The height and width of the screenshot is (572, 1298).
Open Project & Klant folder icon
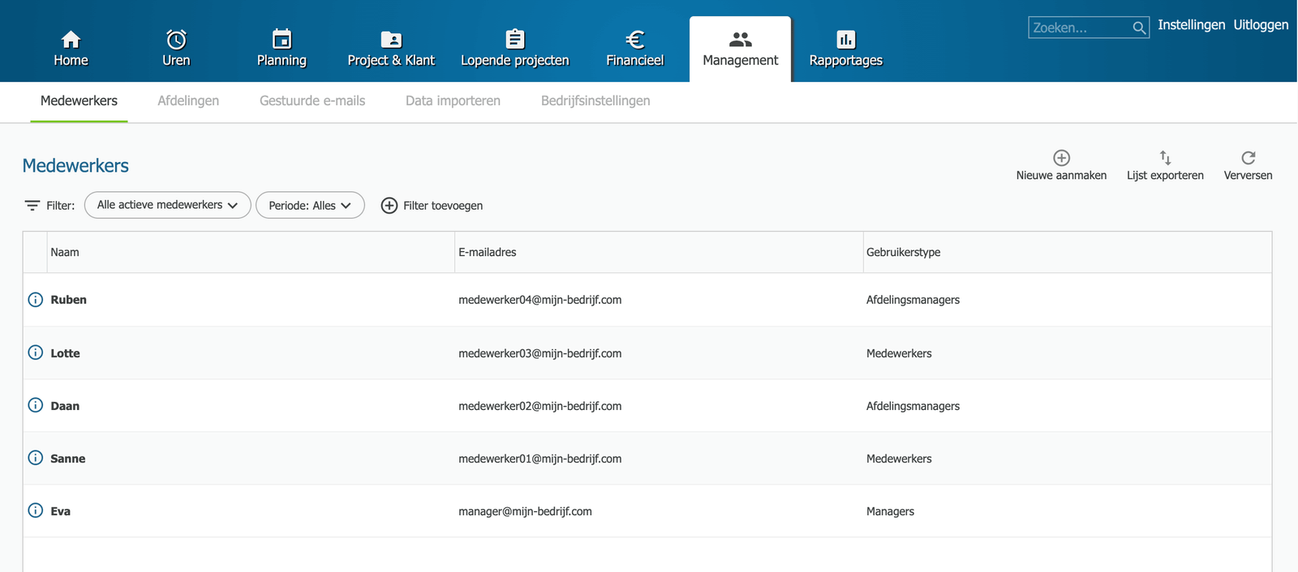point(391,39)
